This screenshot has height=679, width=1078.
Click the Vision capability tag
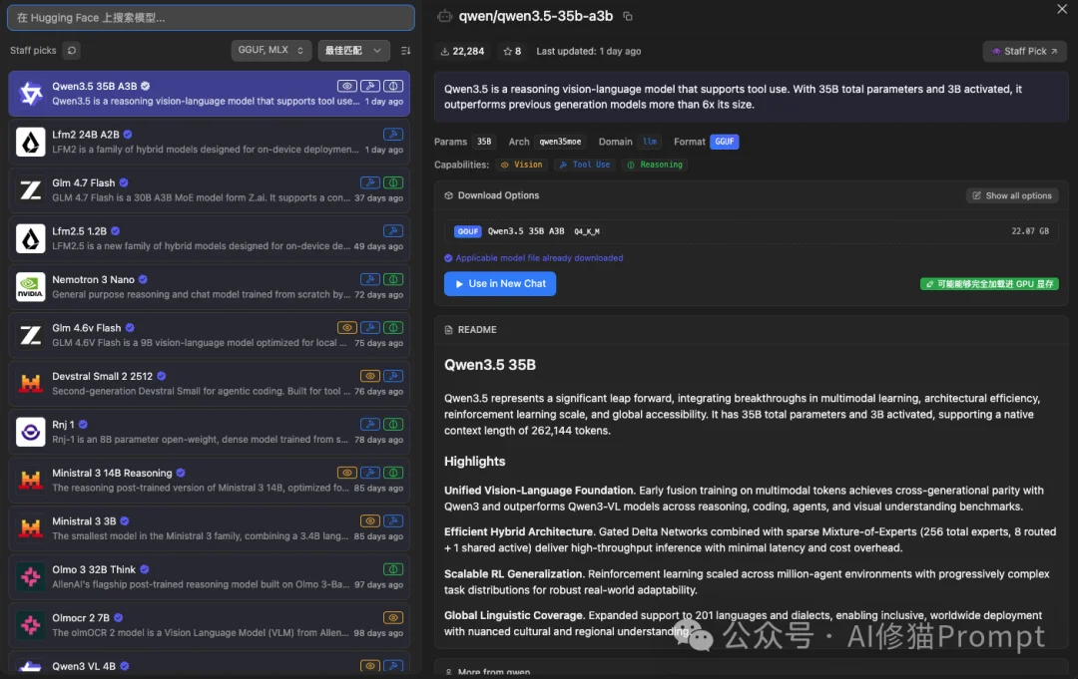coord(522,165)
